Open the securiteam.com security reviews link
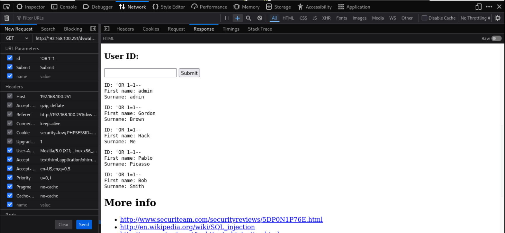 tap(221, 220)
